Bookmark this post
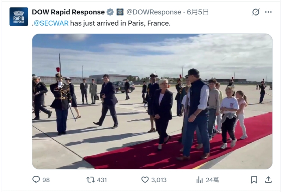This screenshot has width=282, height=192. (x=254, y=180)
